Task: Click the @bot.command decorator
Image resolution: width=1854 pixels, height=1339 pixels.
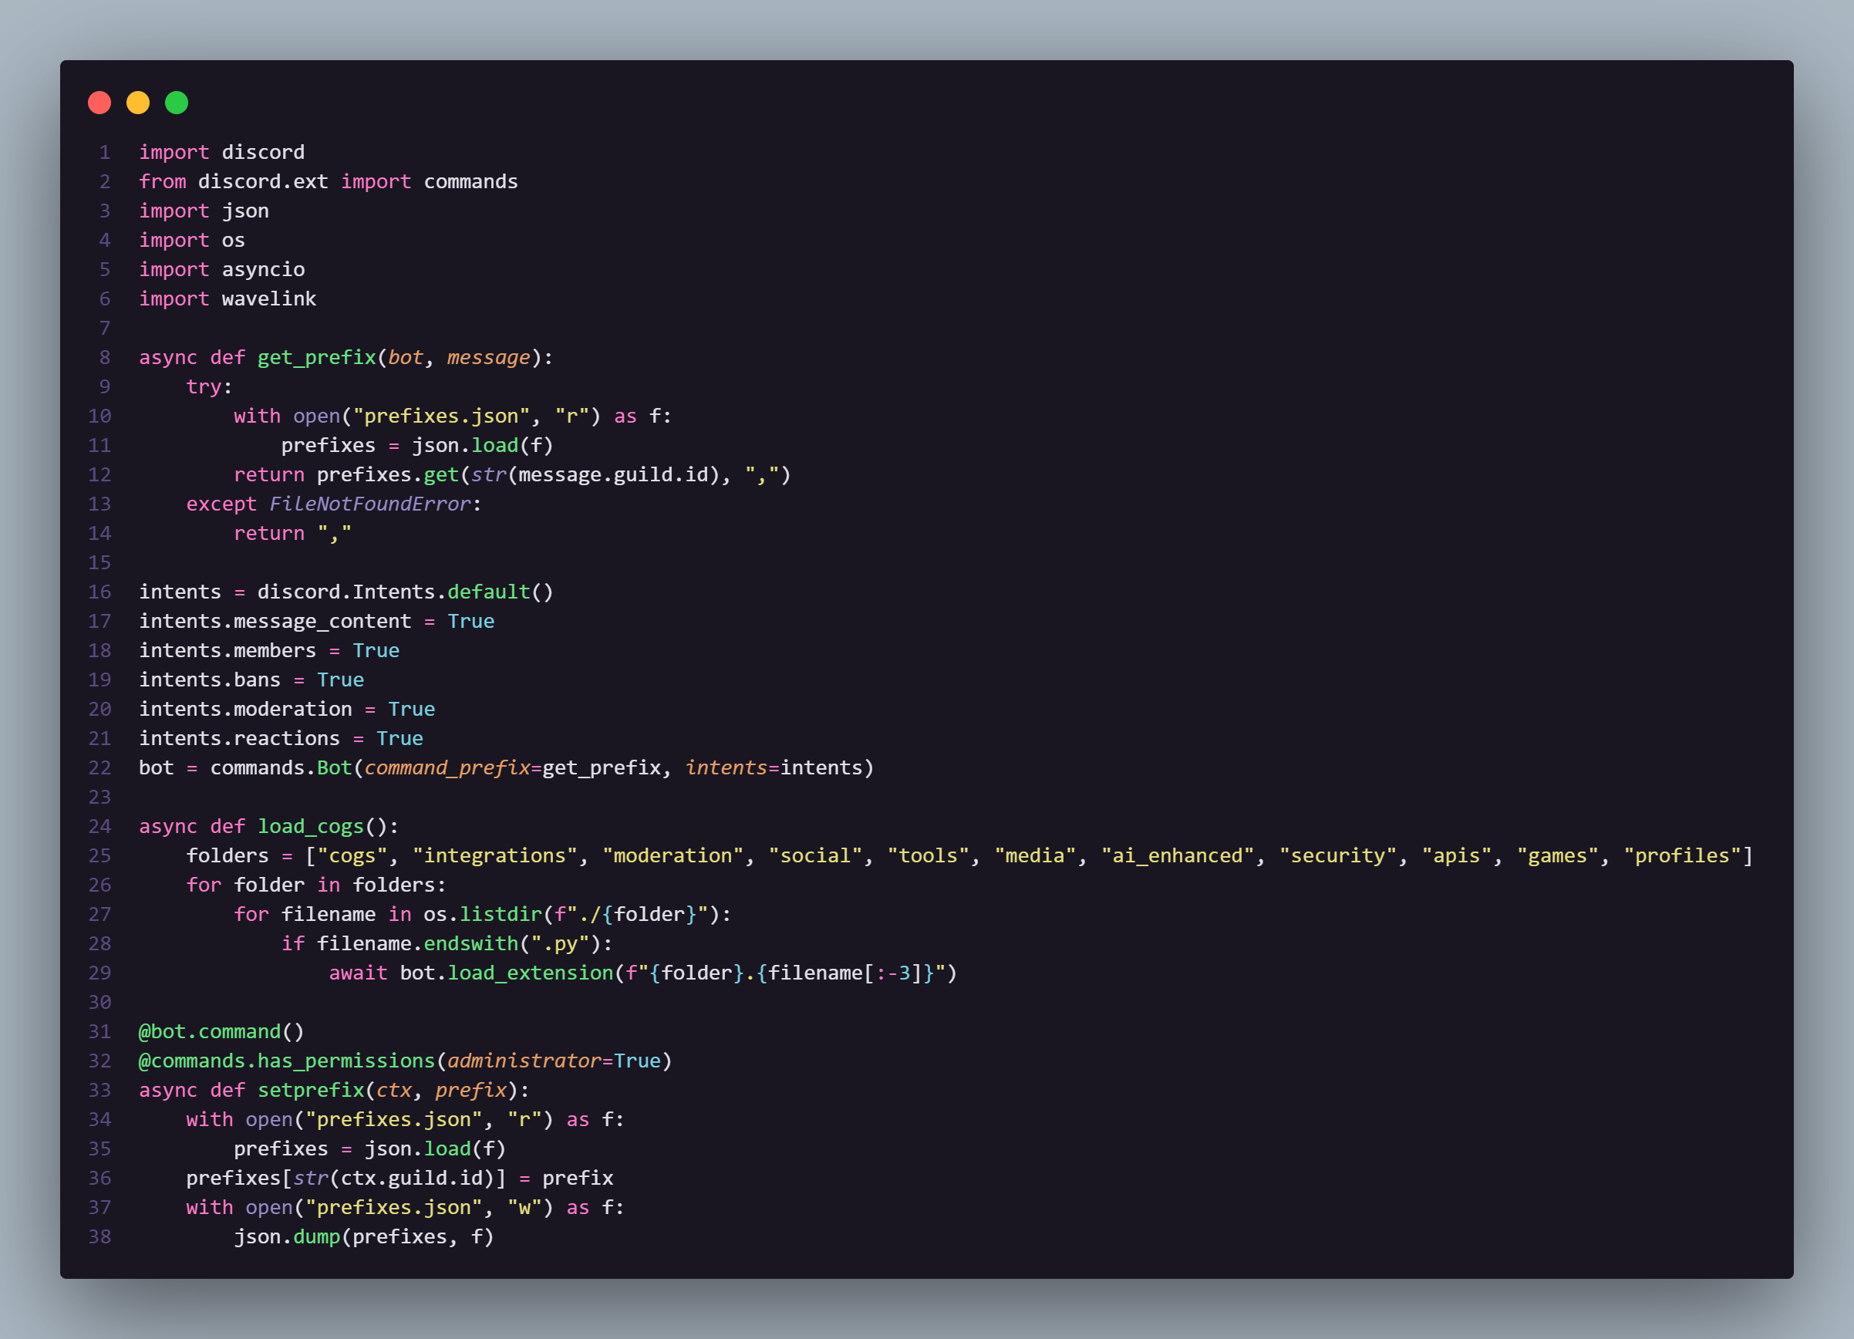Action: (210, 1032)
